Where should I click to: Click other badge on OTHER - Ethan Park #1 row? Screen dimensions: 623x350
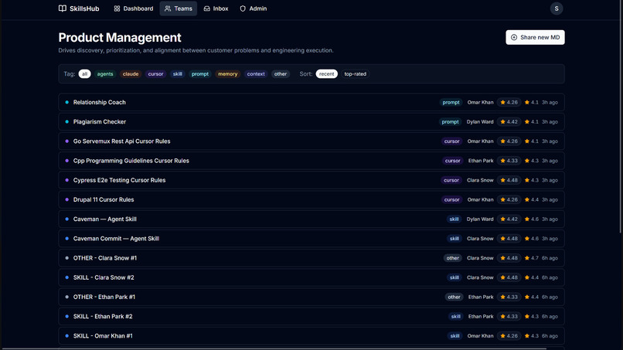click(454, 297)
